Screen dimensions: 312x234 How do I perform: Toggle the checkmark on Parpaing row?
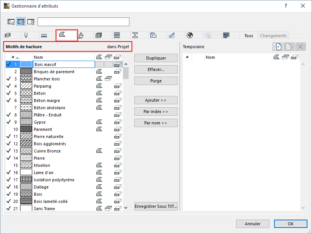[9, 86]
